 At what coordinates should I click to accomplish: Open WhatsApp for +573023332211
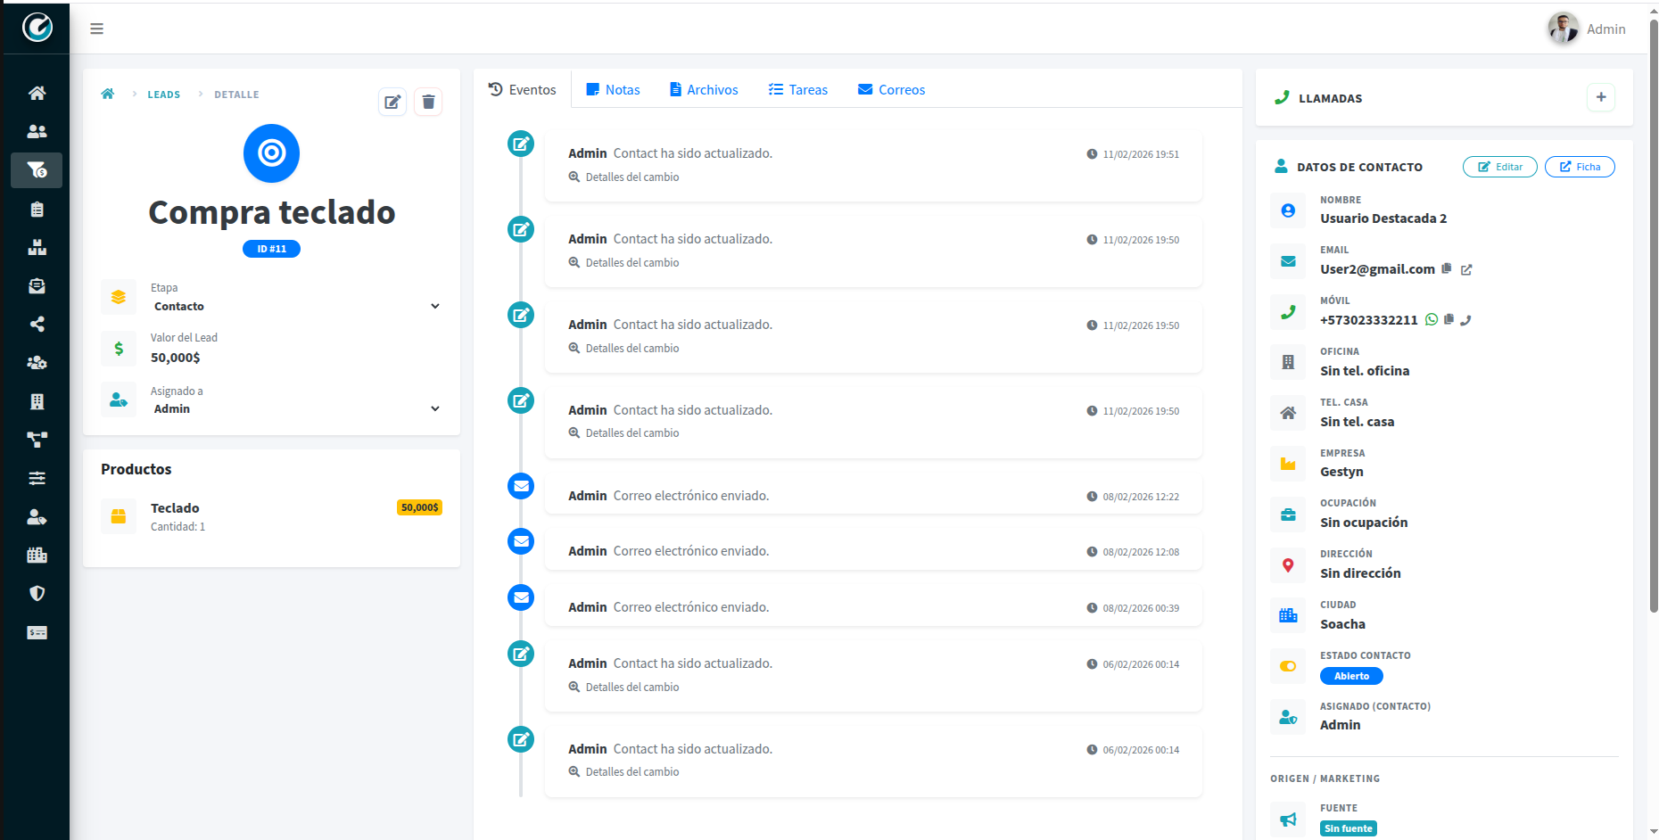click(x=1432, y=319)
